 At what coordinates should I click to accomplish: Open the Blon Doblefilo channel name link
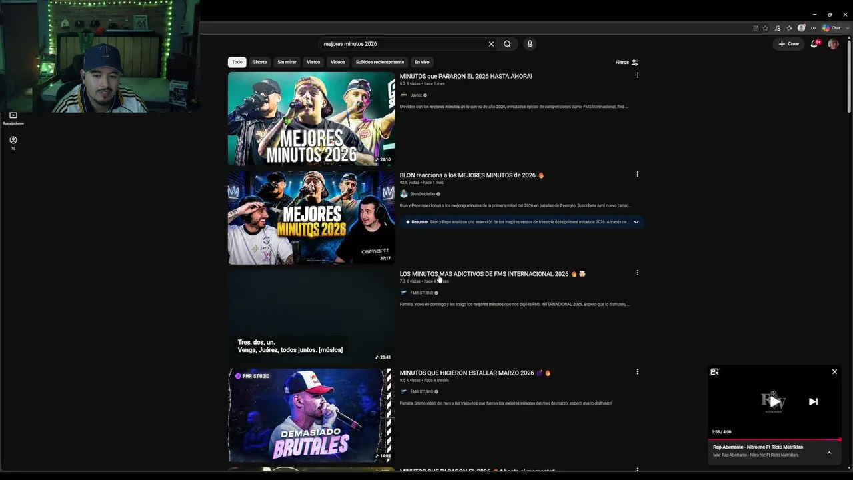[423, 194]
